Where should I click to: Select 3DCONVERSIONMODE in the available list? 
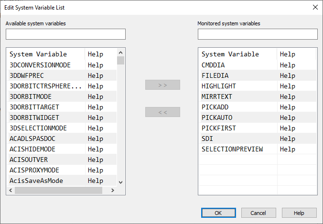(x=40, y=65)
